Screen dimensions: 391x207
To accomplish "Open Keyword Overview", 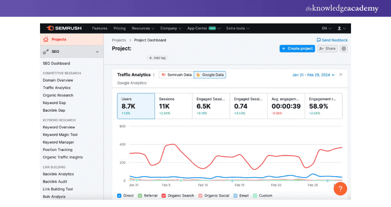I will tap(59, 127).
